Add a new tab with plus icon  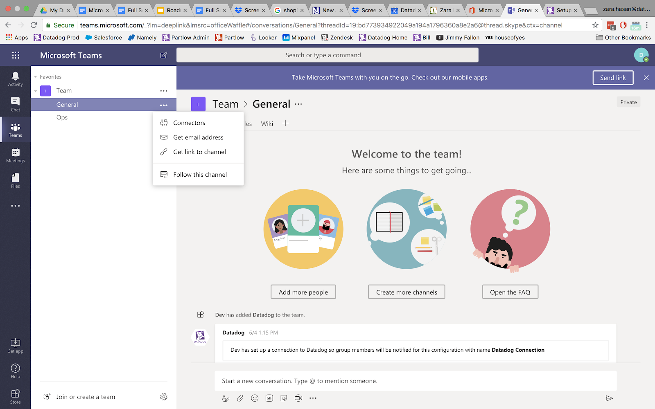[x=285, y=123]
